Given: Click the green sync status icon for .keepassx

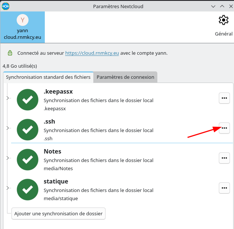Looking at the screenshot, I should pos(28,100).
